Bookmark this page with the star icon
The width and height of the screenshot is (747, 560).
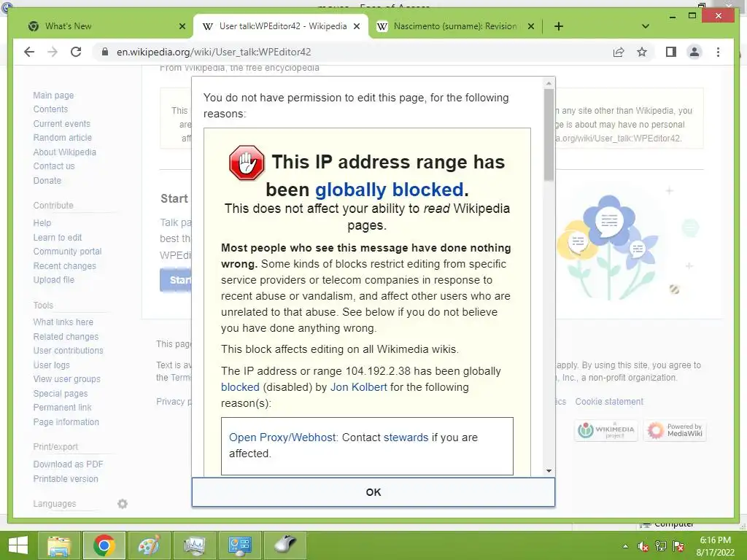tap(642, 52)
